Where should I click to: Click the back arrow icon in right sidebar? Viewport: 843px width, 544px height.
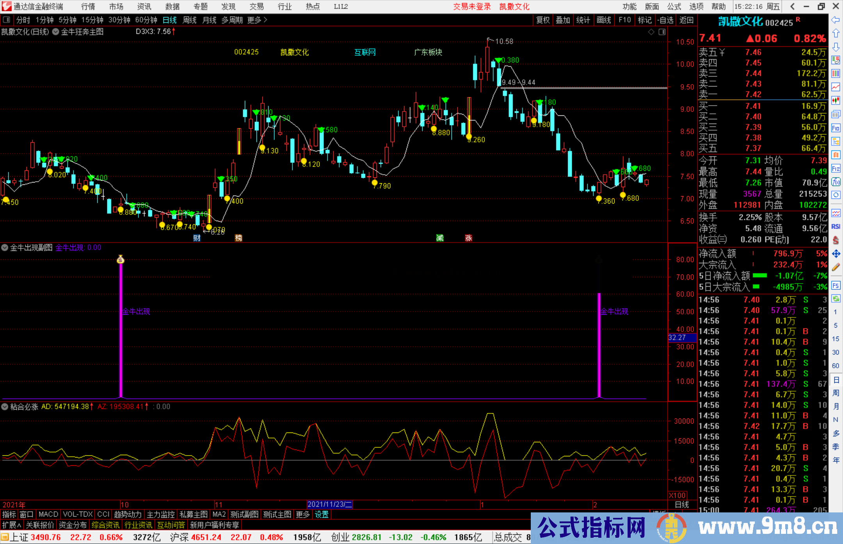click(836, 20)
